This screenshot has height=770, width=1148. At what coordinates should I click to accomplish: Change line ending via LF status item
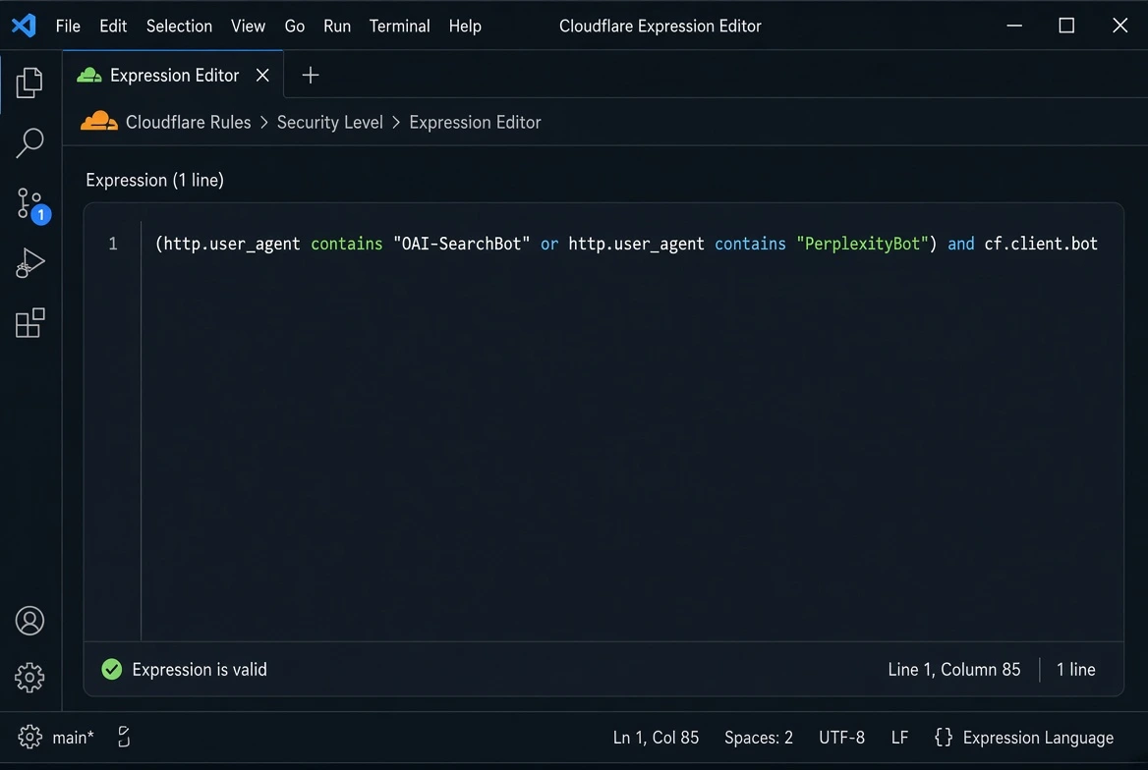coord(899,737)
